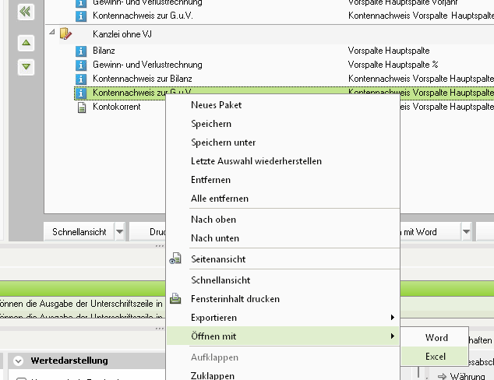Collapse the Wertedarstellung section chevron
Viewport: 494px width, 380px height.
coord(18,361)
